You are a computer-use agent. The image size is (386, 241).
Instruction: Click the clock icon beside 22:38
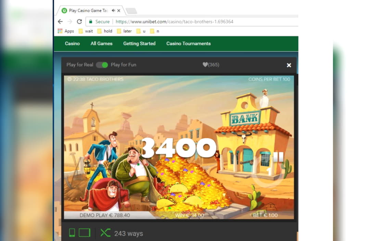tap(69, 79)
